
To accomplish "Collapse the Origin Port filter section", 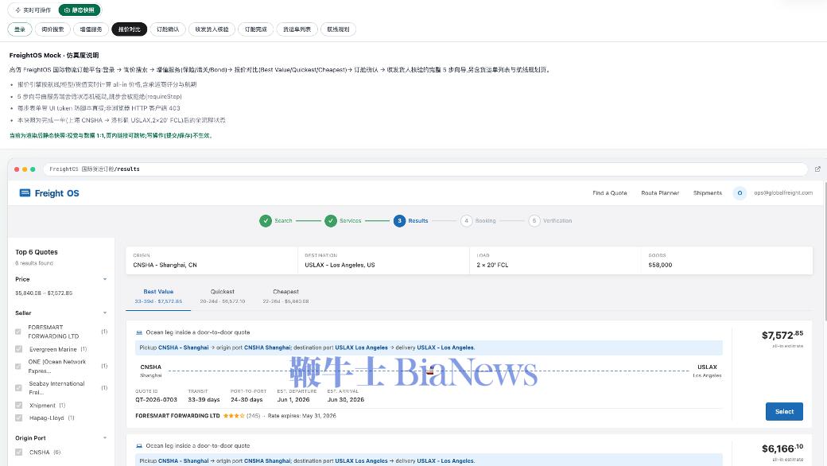I will (105, 438).
